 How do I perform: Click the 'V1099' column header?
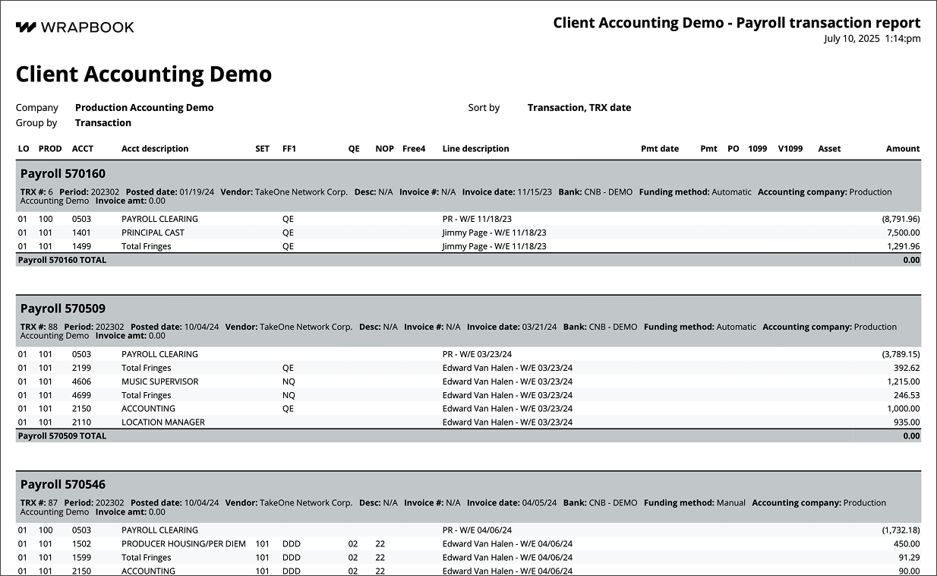(790, 149)
